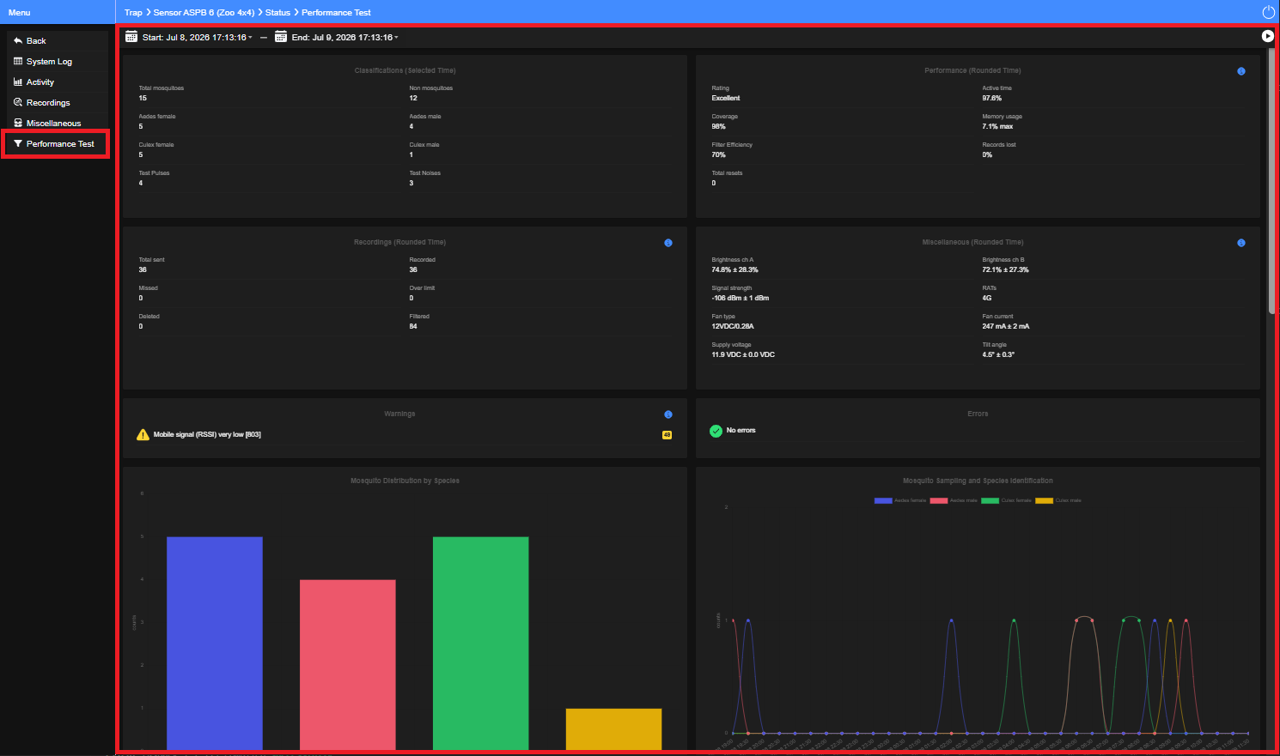Run the performance test with the play button
Viewport: 1280px width, 756px height.
(1267, 36)
